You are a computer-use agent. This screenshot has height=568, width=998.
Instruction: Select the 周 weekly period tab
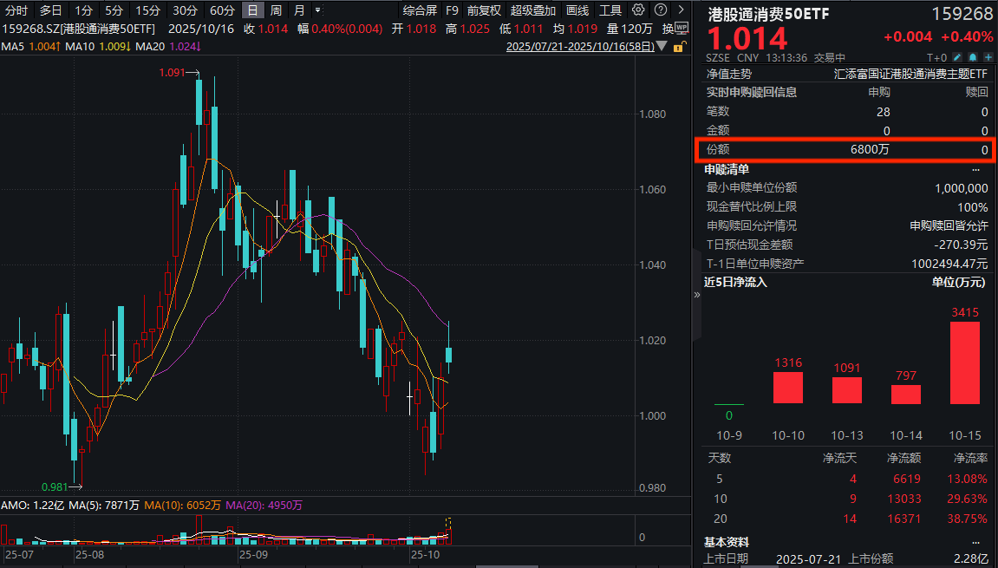point(276,10)
